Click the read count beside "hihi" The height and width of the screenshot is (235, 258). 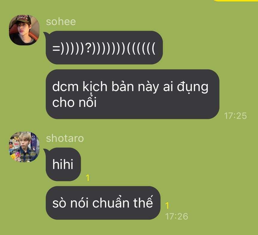pyautogui.click(x=88, y=178)
